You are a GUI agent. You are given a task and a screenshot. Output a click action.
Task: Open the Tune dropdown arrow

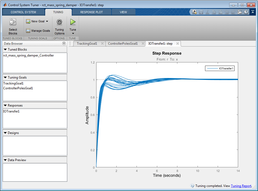click(73, 34)
